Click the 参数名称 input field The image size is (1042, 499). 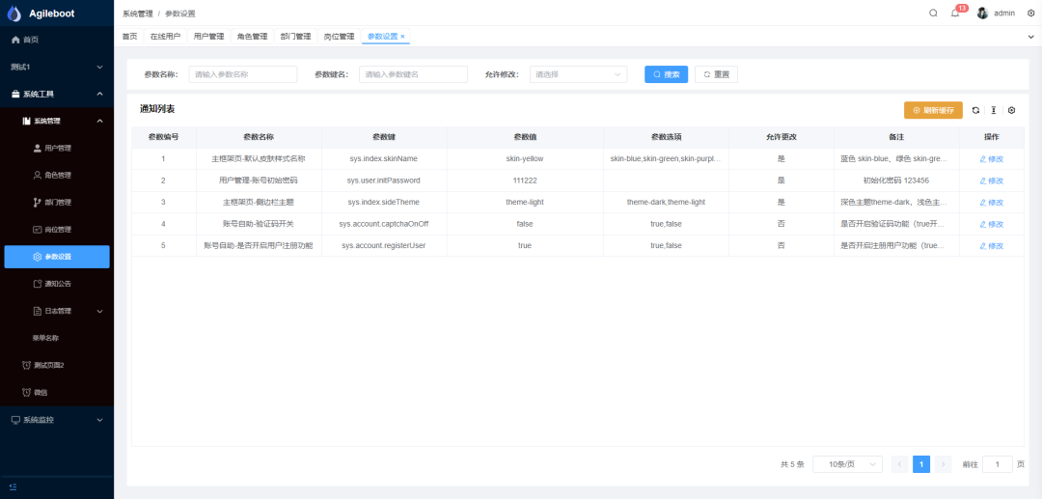click(242, 74)
